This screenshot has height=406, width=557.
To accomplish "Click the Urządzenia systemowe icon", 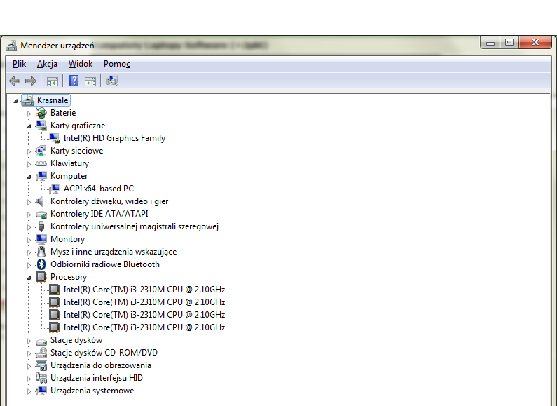I will pyautogui.click(x=41, y=391).
